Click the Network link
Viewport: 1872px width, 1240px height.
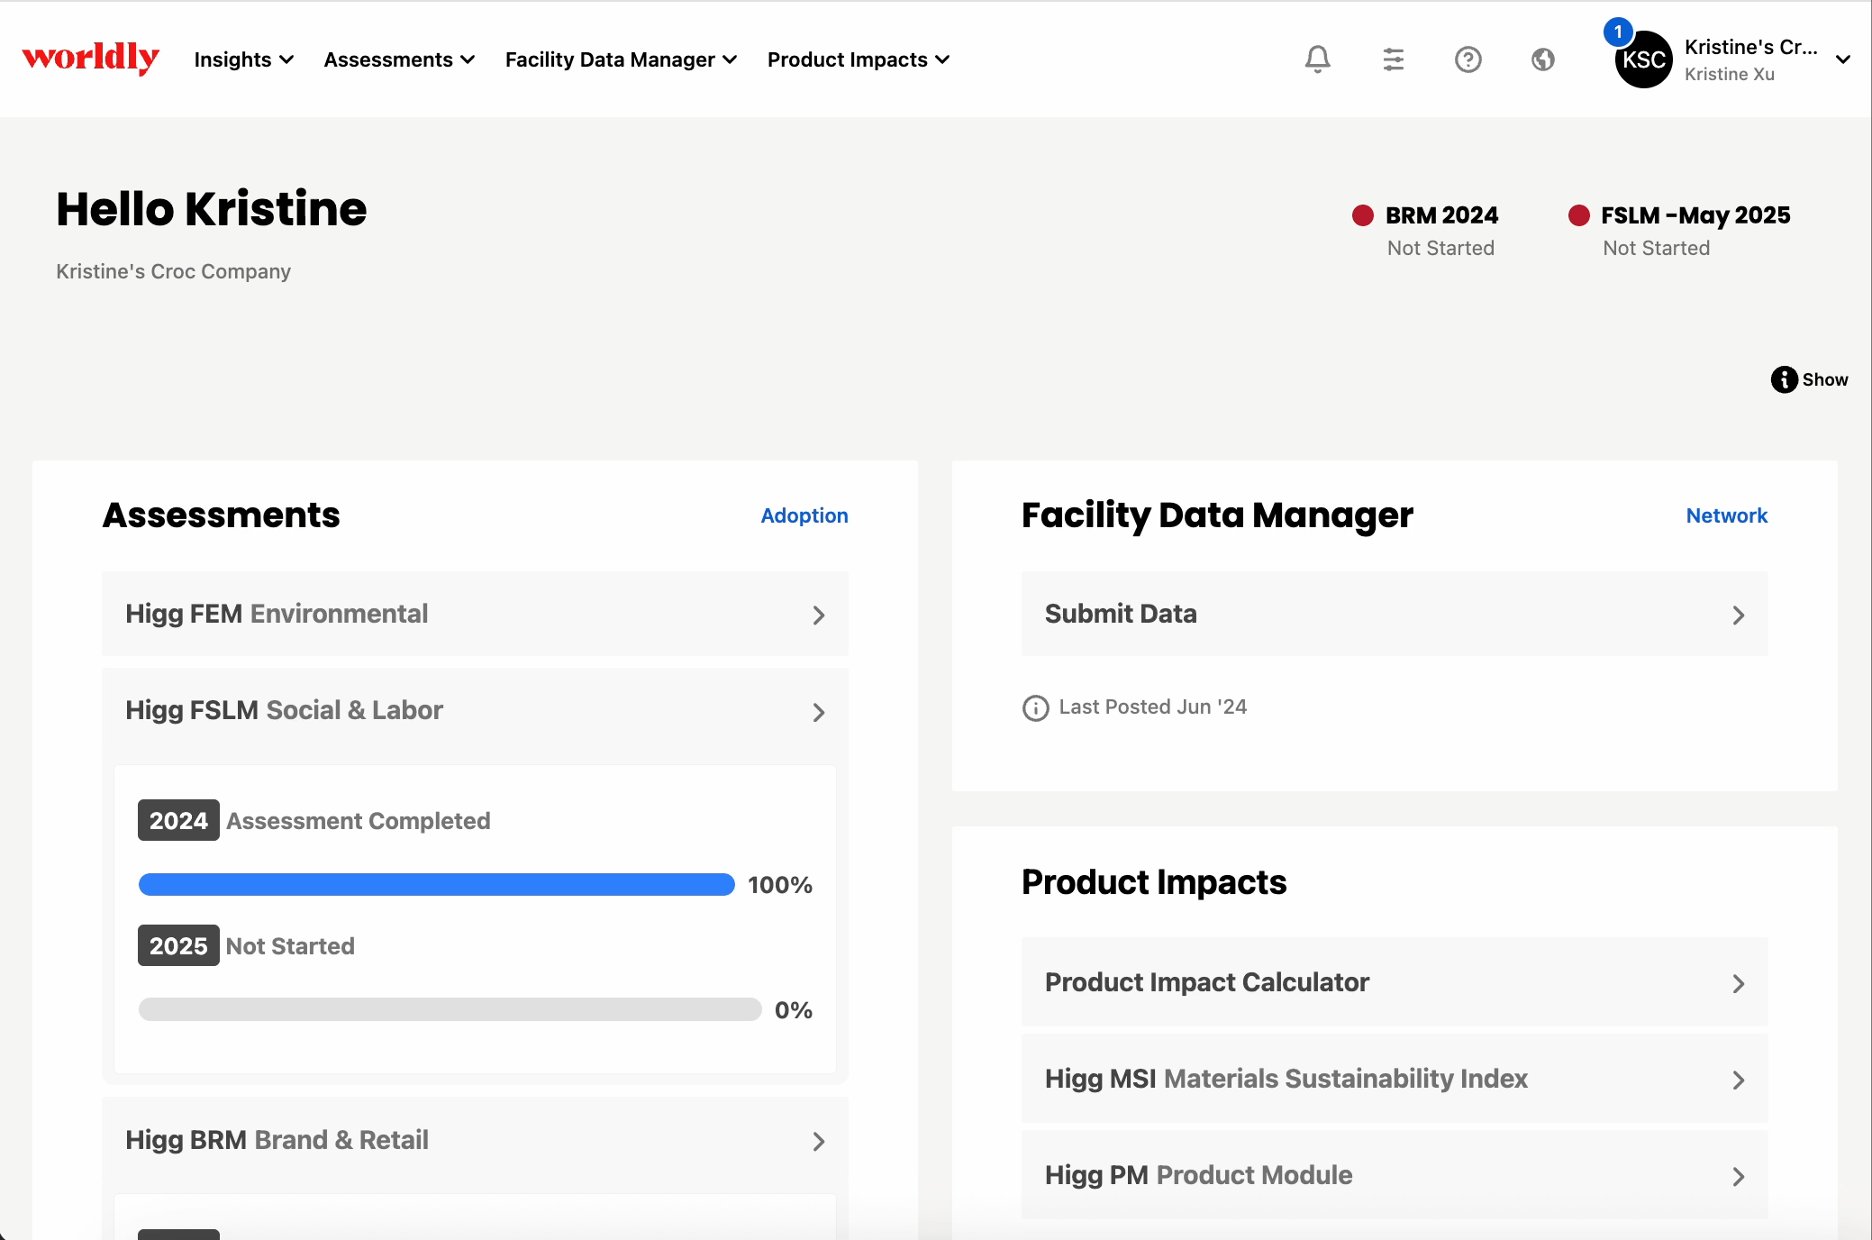(1726, 515)
